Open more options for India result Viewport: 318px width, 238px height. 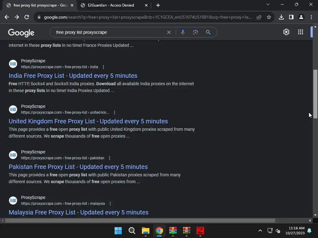pos(103,67)
